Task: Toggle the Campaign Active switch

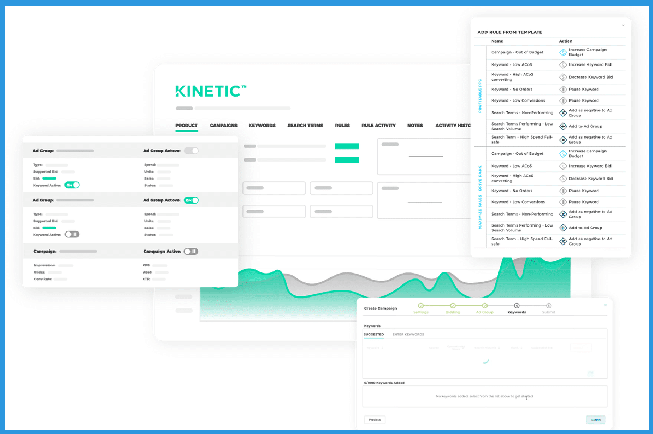Action: click(x=191, y=252)
